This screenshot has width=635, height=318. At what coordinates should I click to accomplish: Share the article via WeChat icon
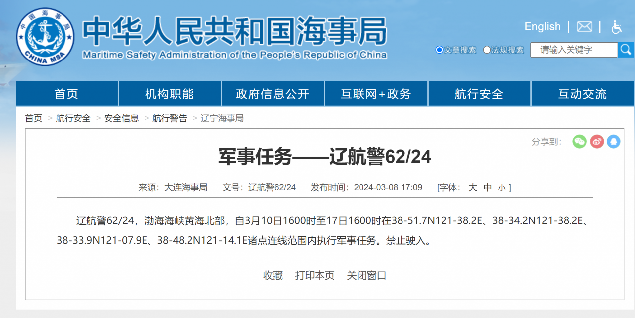(579, 142)
